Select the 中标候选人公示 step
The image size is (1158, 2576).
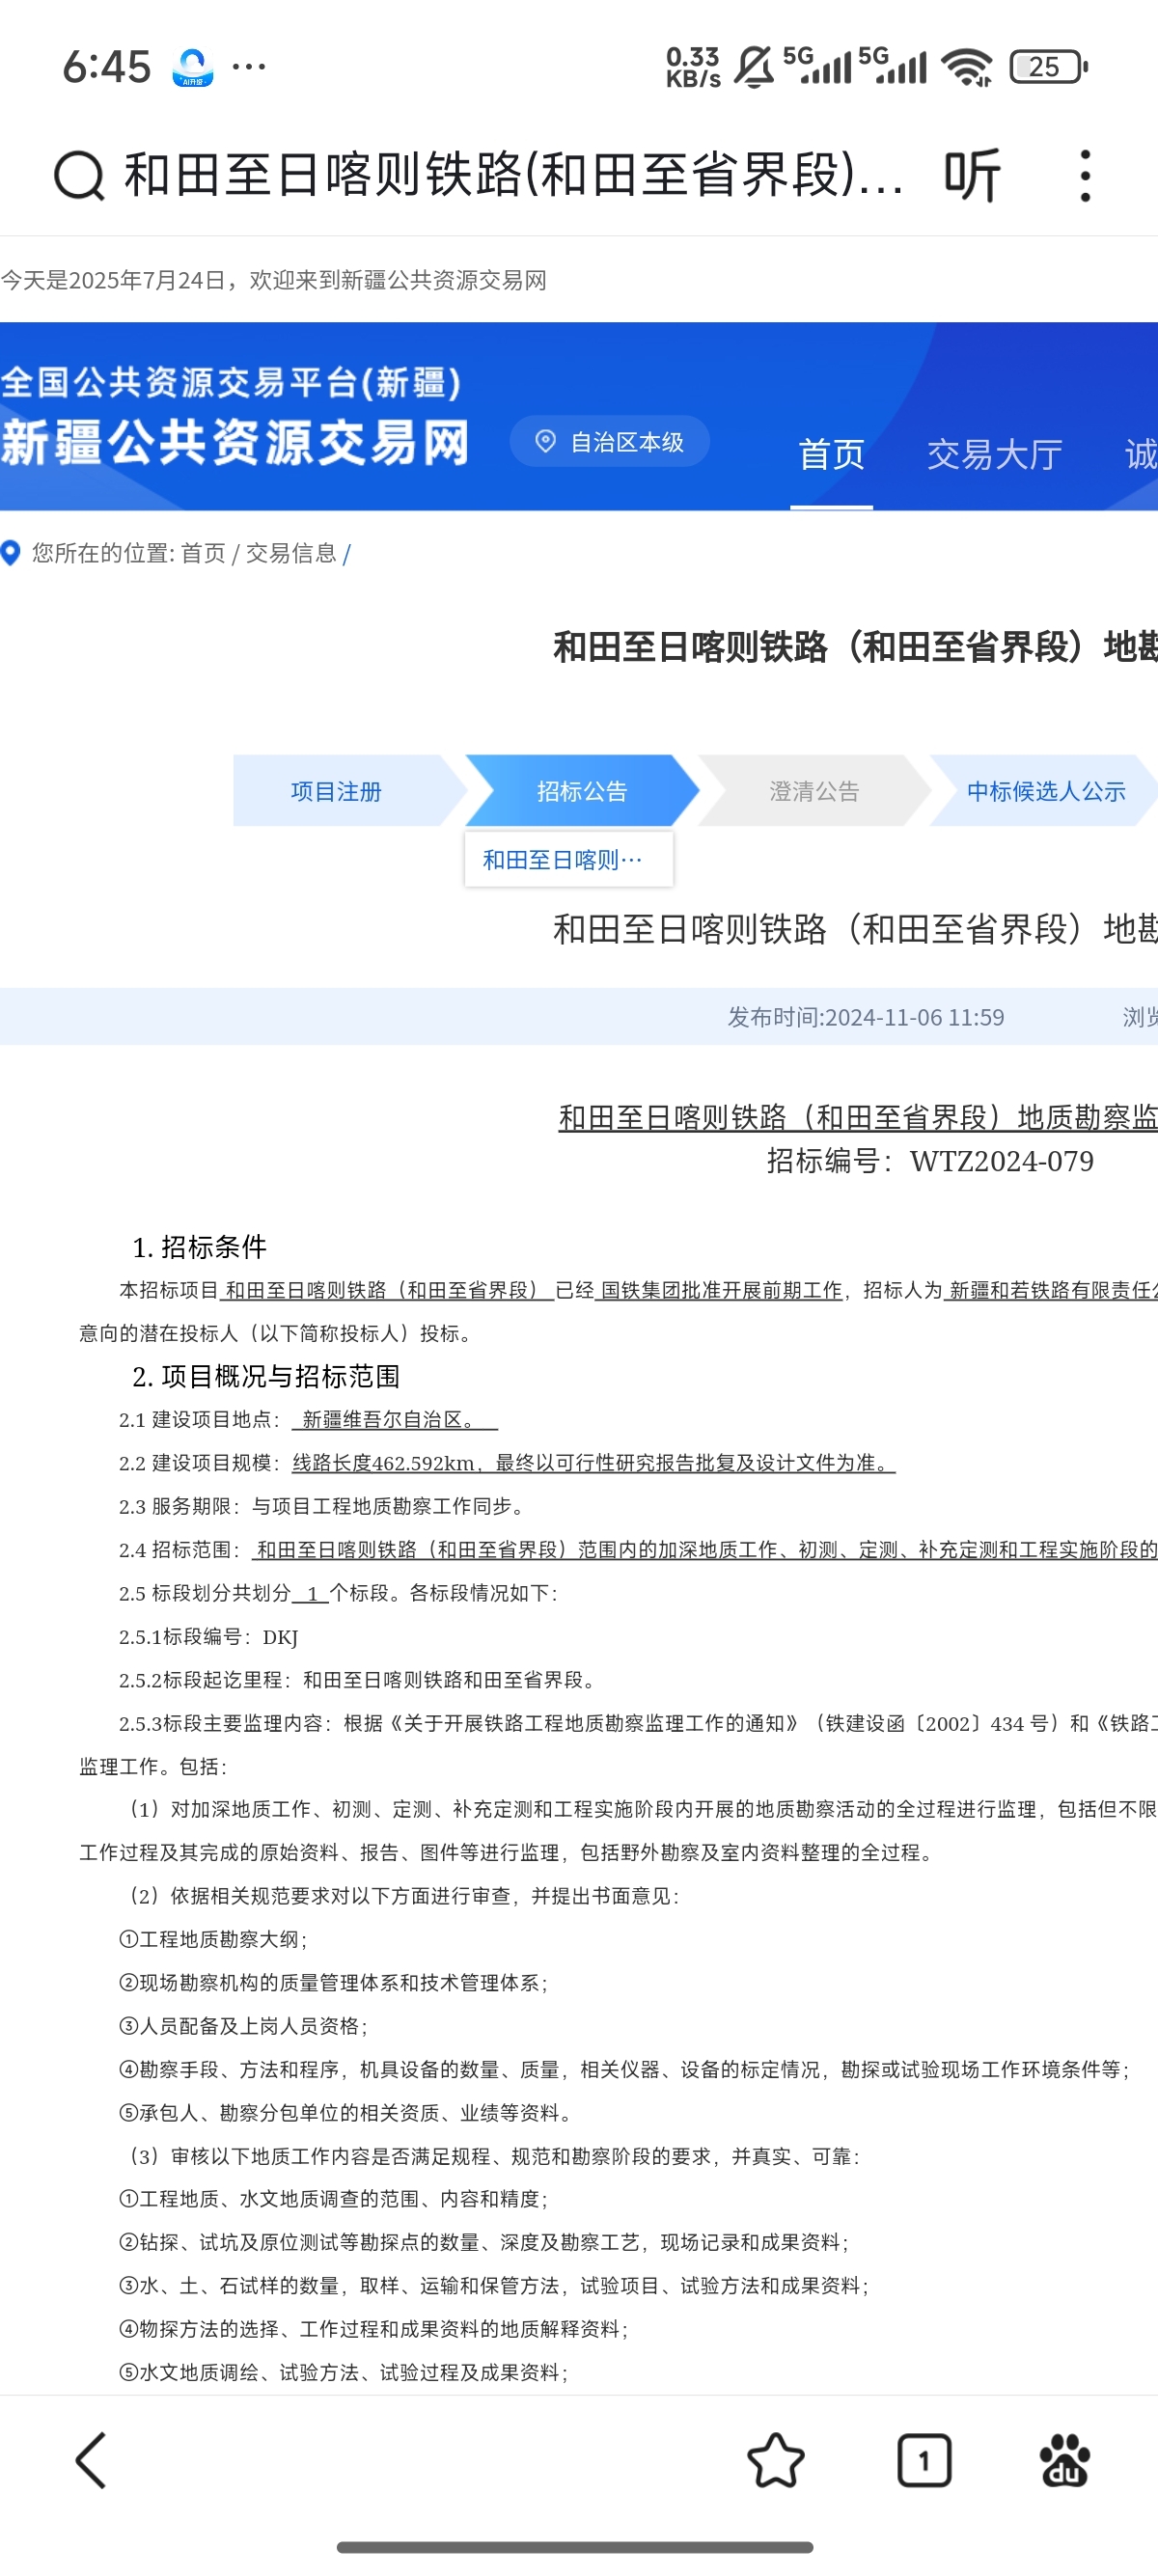(1046, 791)
